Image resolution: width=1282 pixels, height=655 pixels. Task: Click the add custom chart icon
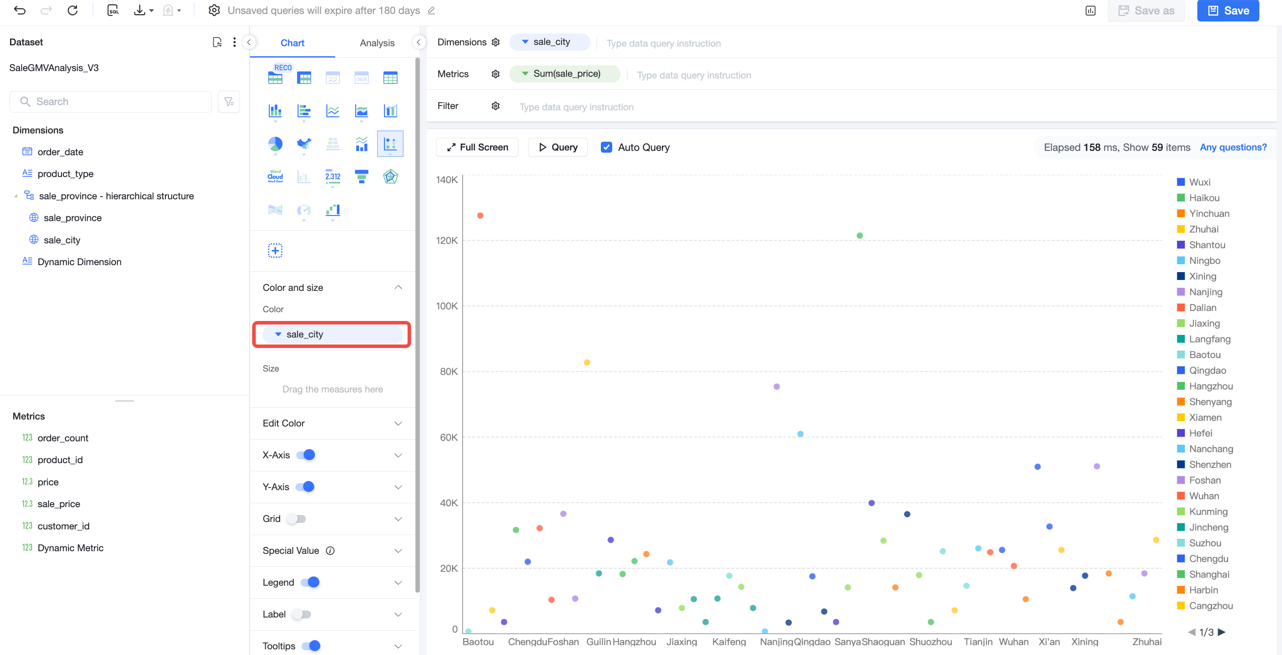click(275, 251)
